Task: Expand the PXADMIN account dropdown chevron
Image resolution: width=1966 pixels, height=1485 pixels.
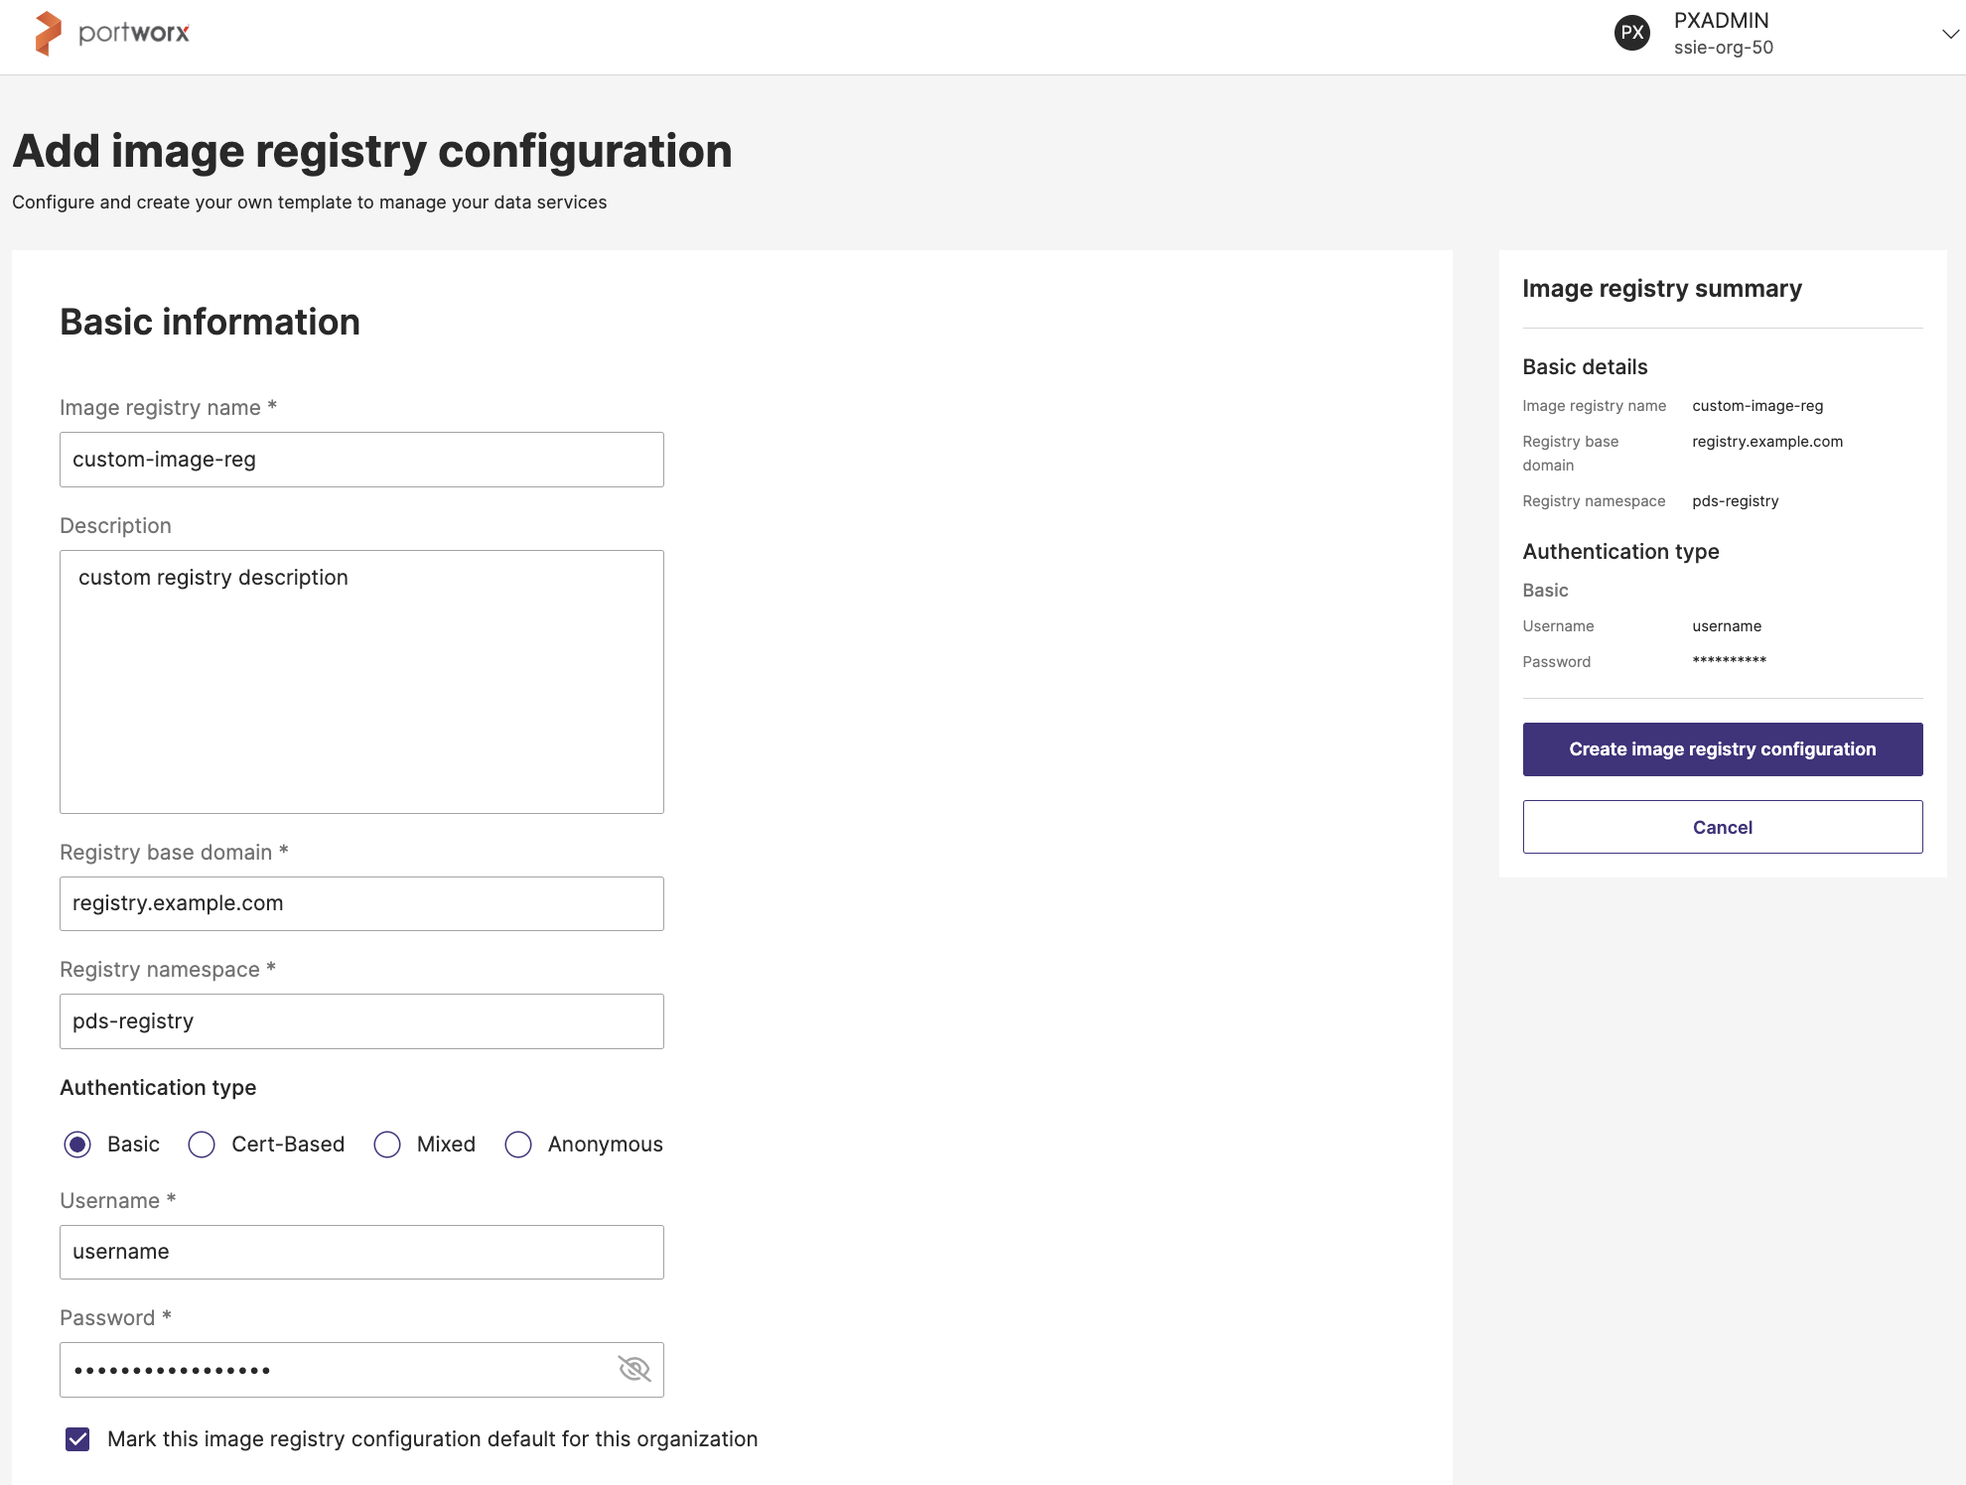Action: point(1949,34)
